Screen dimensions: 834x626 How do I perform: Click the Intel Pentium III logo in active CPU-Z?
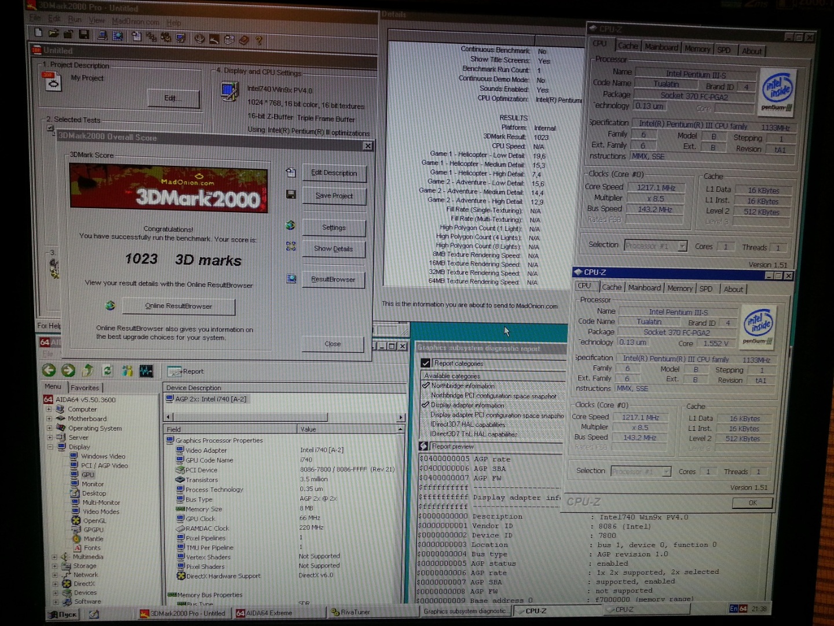pos(759,327)
